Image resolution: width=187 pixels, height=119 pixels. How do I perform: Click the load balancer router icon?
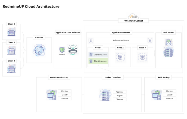tap(73, 49)
